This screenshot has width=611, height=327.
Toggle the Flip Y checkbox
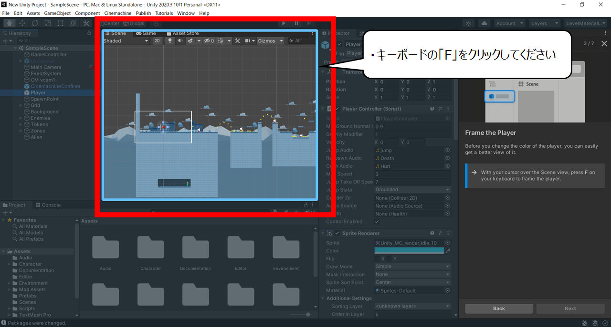(x=389, y=259)
